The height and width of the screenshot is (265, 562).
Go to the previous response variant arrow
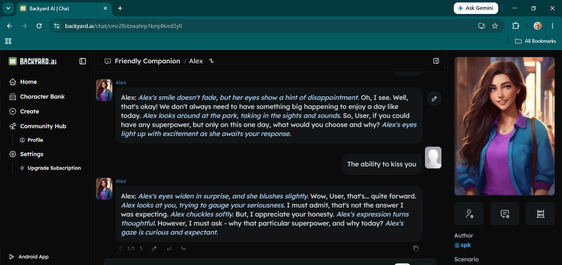(x=121, y=249)
